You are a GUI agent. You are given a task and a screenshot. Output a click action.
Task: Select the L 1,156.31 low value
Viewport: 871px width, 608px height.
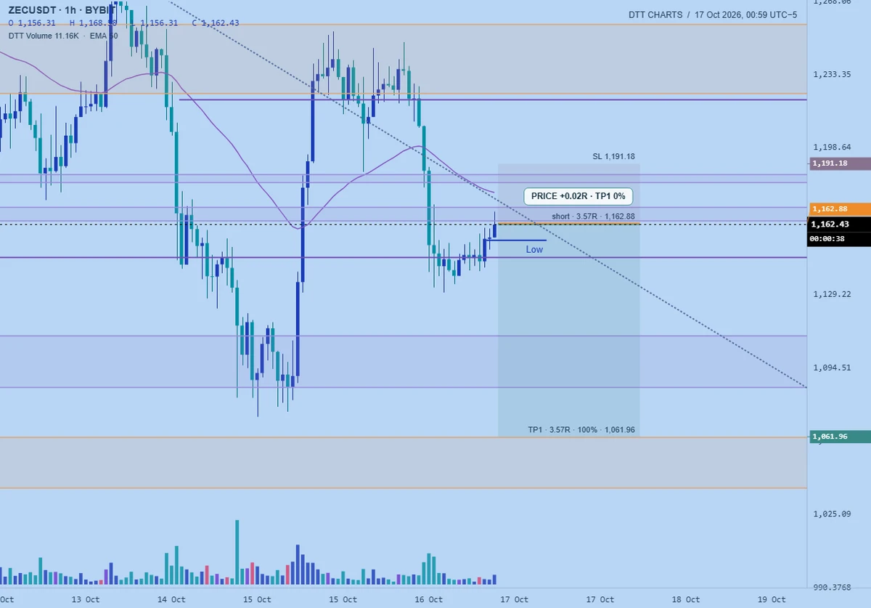click(154, 23)
